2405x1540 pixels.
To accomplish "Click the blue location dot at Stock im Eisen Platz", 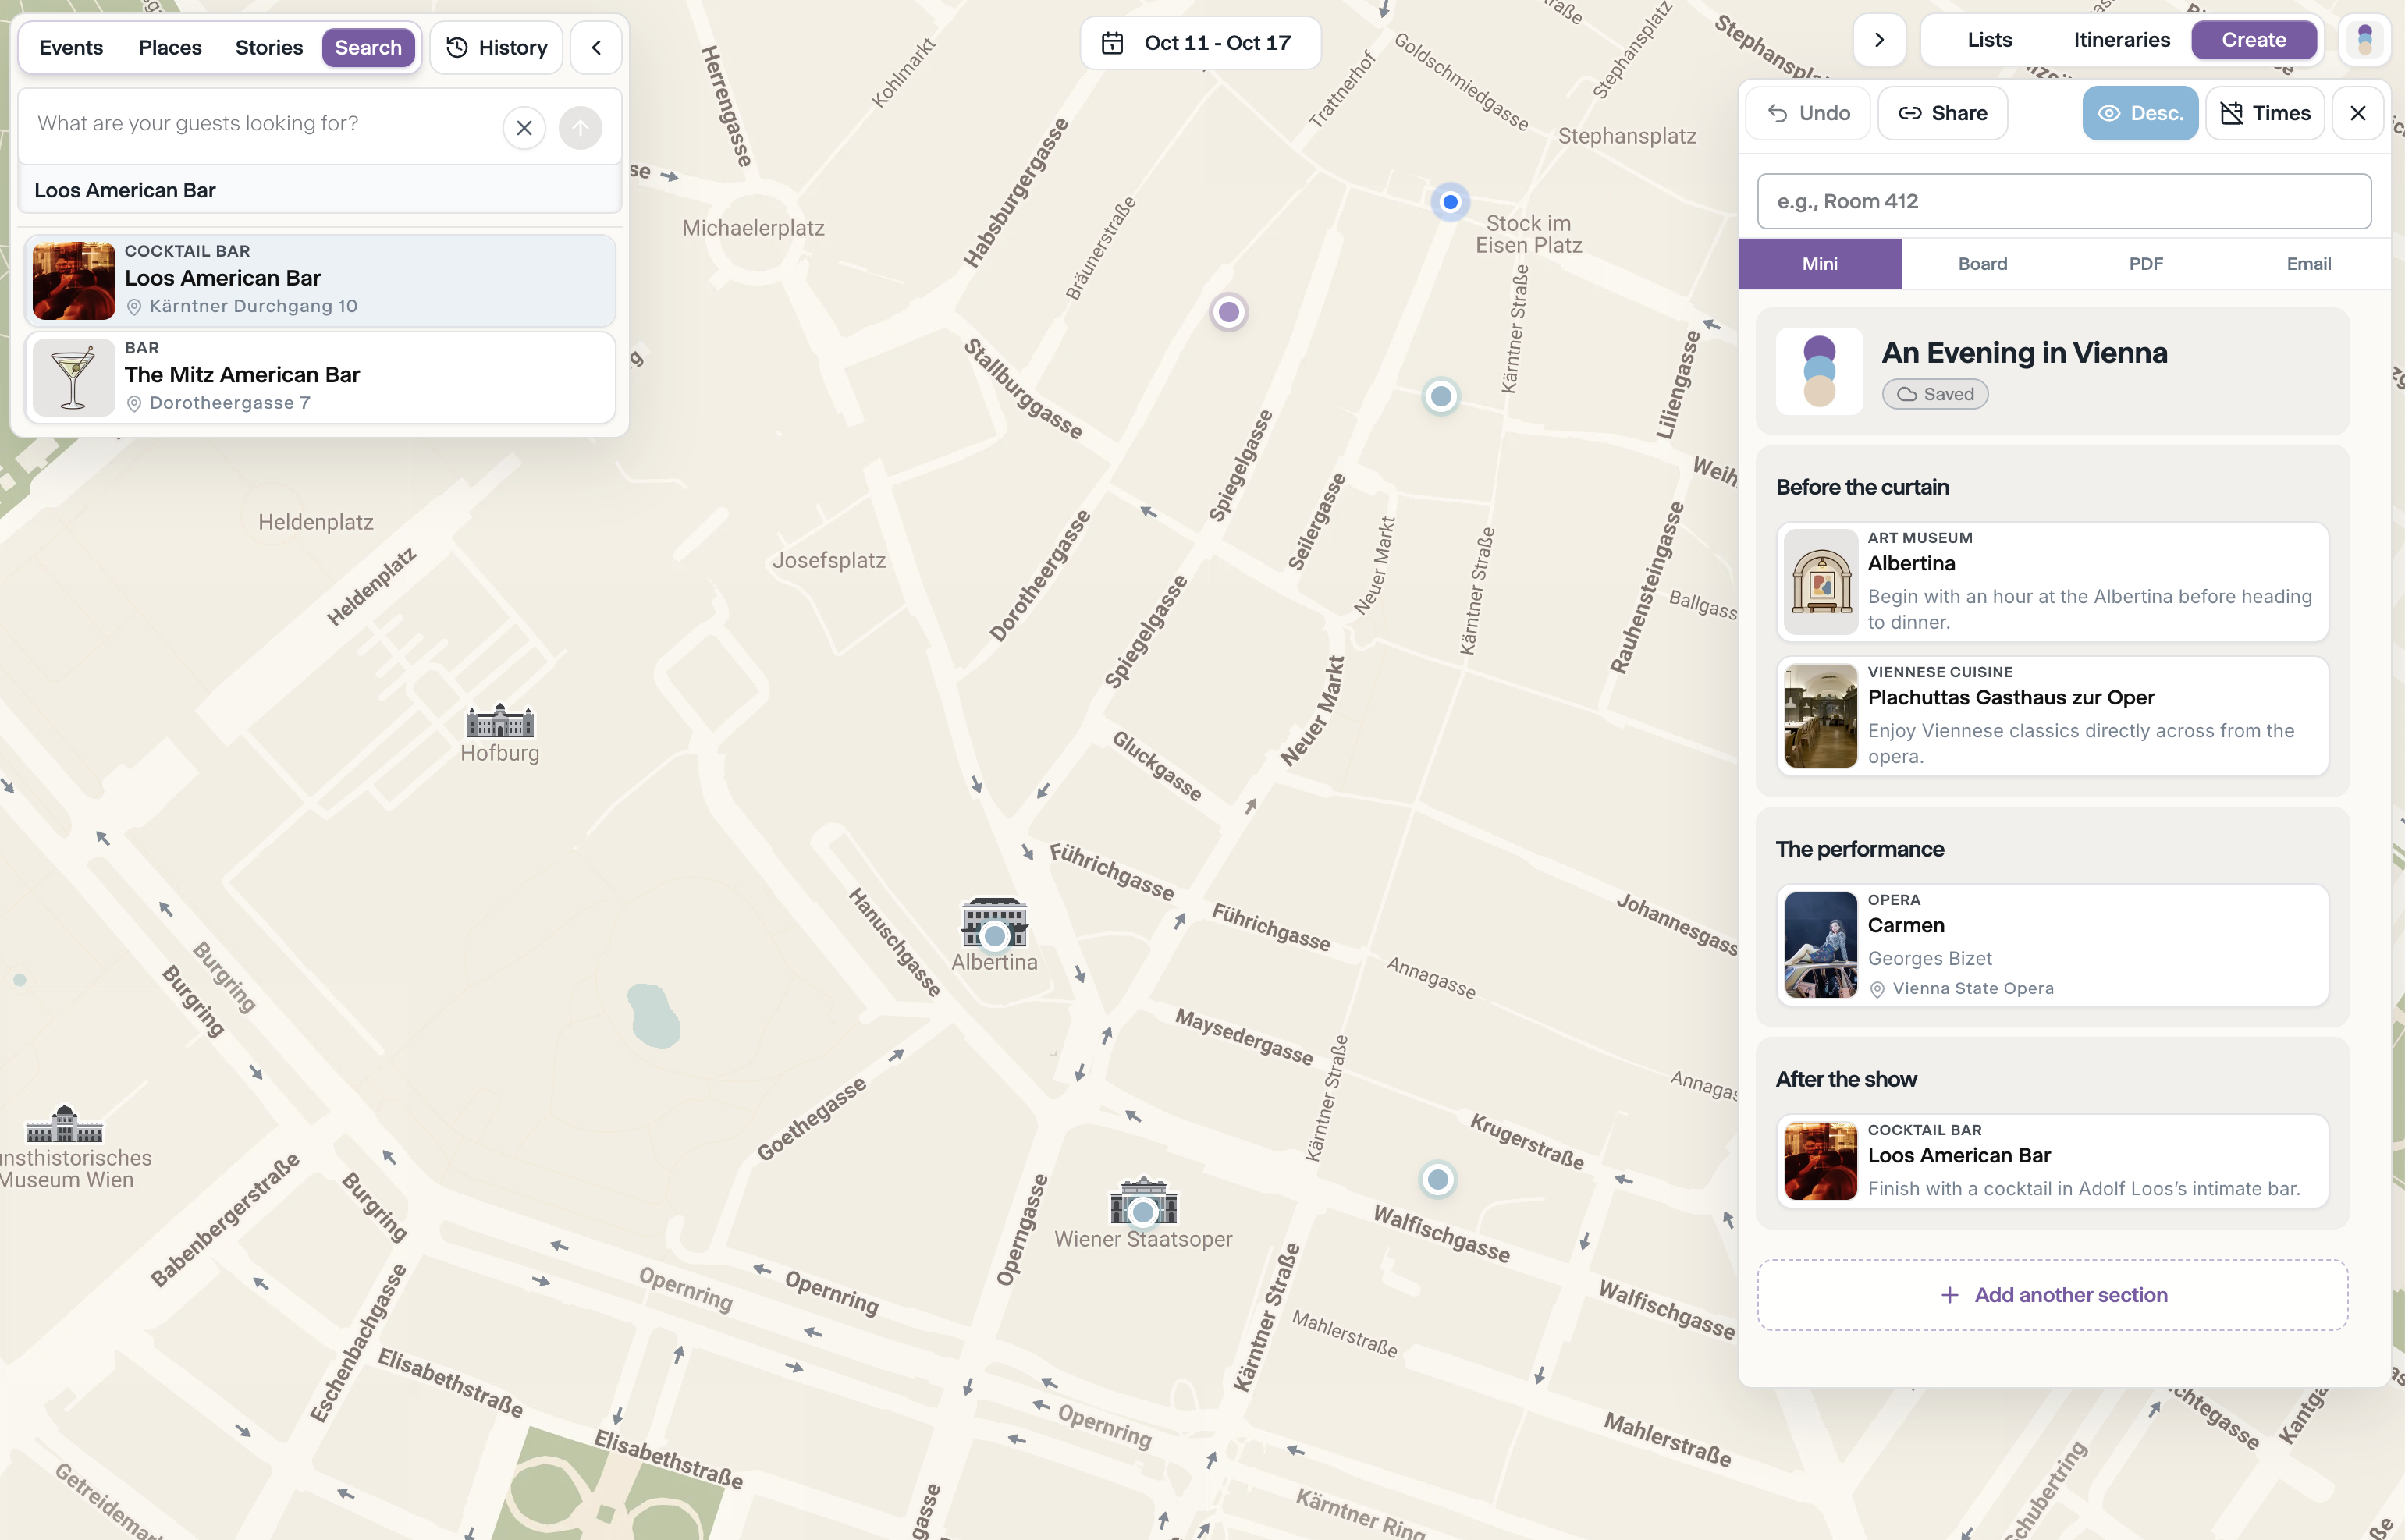I will (1450, 202).
